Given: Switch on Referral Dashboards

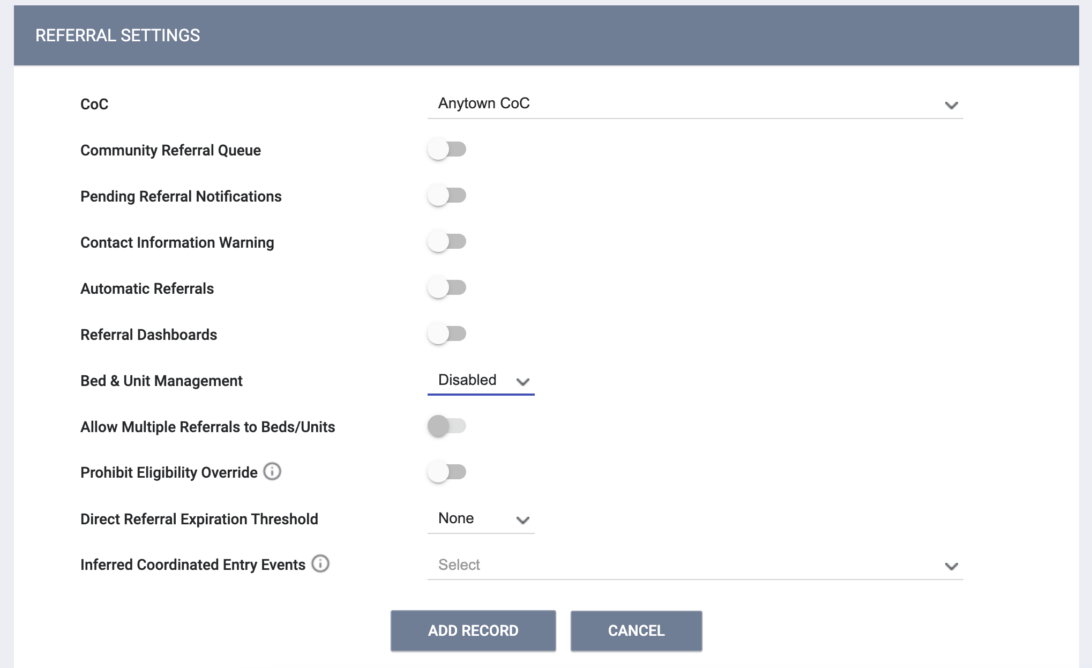Looking at the screenshot, I should pyautogui.click(x=446, y=334).
